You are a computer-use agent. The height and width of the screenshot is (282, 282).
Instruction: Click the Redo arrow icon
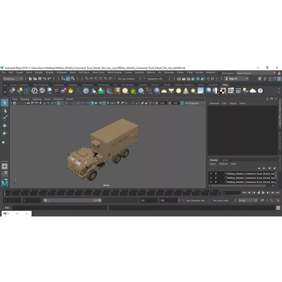(49, 79)
